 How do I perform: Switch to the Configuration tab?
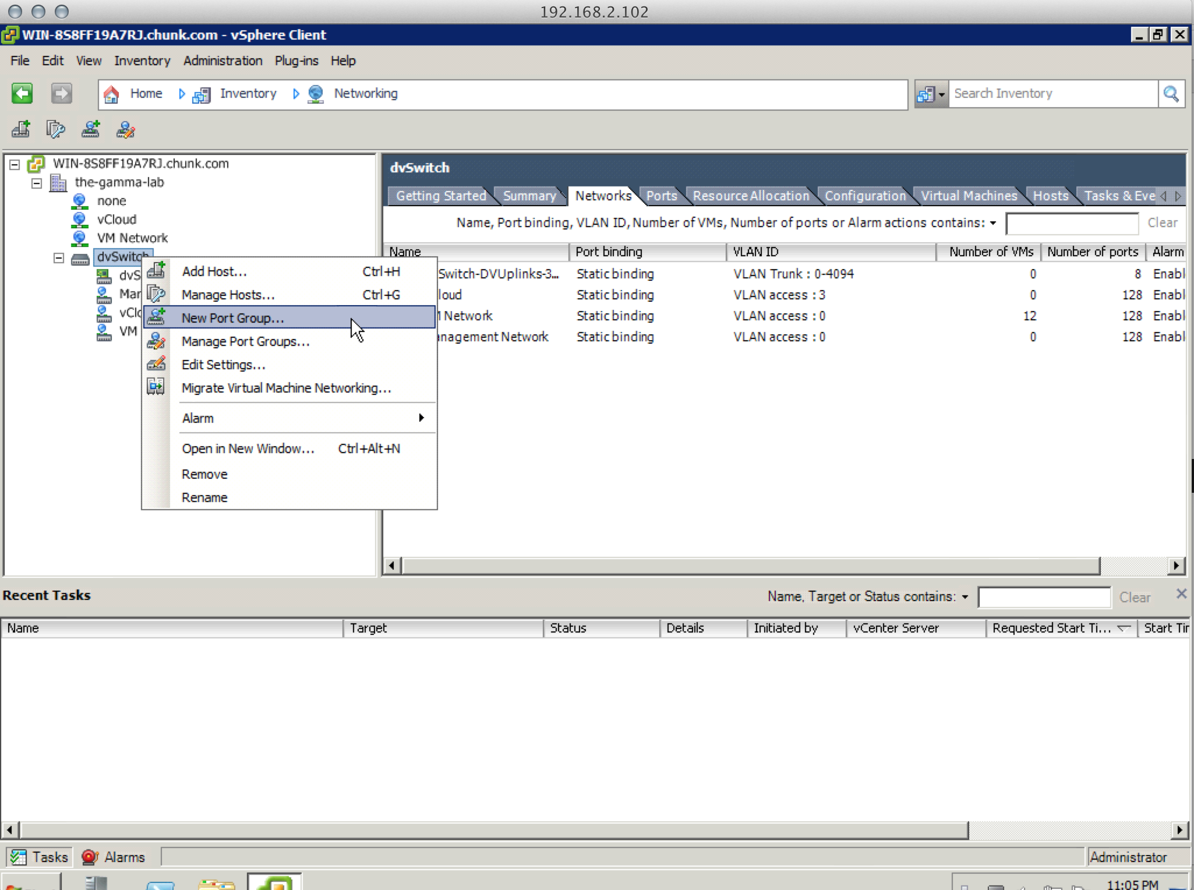(x=865, y=196)
